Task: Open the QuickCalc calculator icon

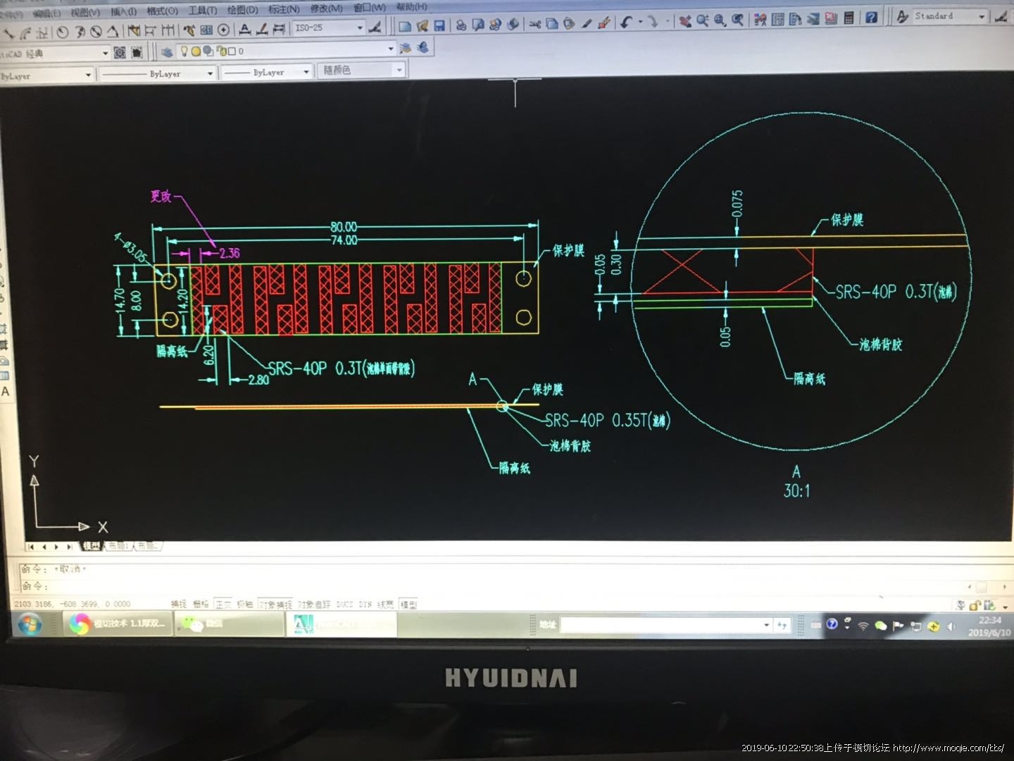Action: coord(849,18)
